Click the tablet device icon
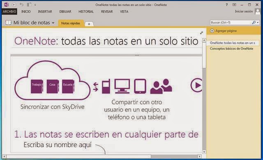Screen dimensions: 263x160 [x=140, y=86]
